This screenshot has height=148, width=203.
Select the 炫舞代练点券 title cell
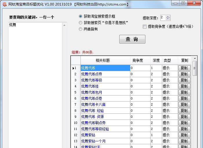105,74
